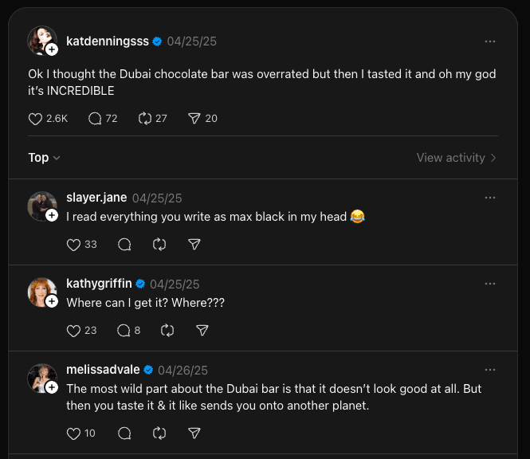Like katdenningsss's Dubai chocolate post
530x459 pixels.
(x=35, y=119)
